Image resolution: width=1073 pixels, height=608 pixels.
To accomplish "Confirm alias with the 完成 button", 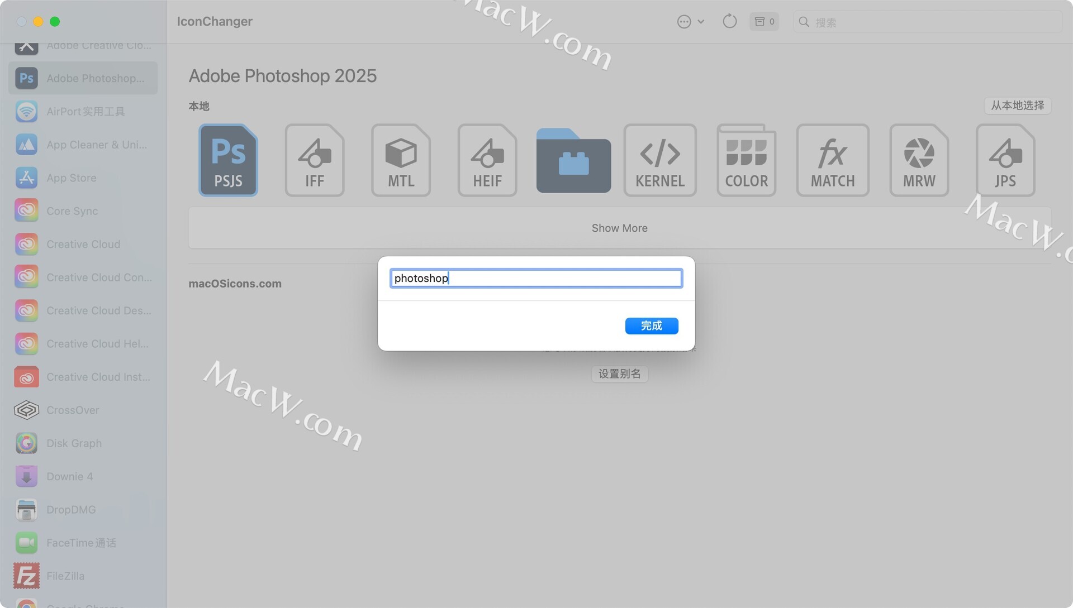I will click(x=652, y=325).
